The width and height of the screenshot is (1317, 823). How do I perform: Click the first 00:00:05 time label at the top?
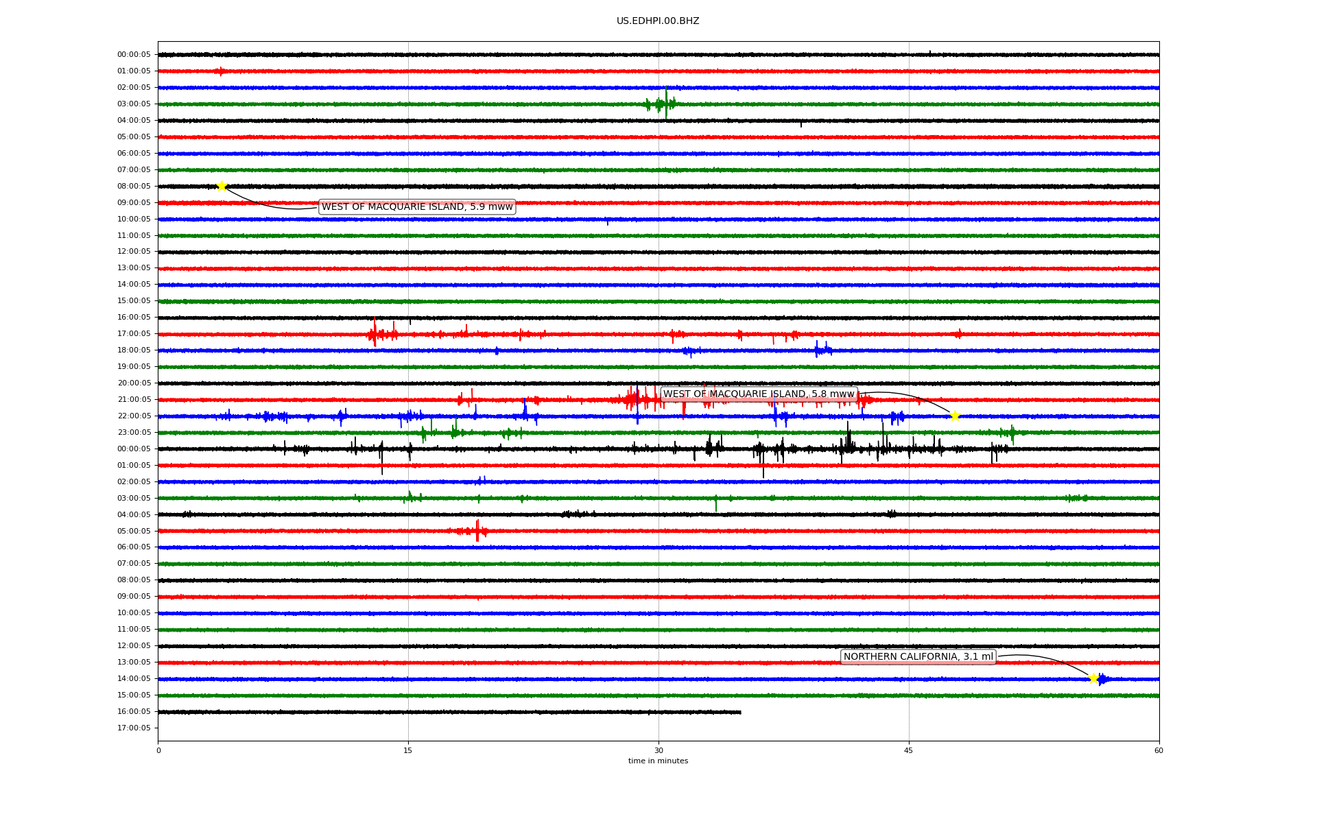point(134,54)
